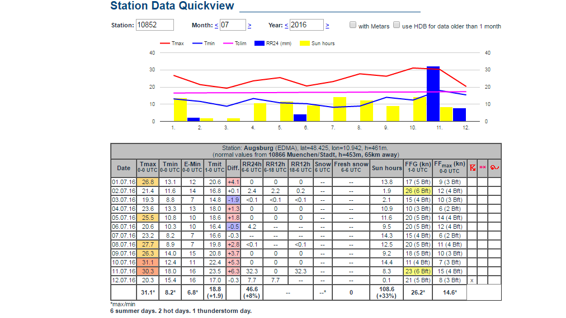Viewport: 566px width, 318px height.
Task: Click the tall blue rain bar on day 11
Action: [x=433, y=94]
